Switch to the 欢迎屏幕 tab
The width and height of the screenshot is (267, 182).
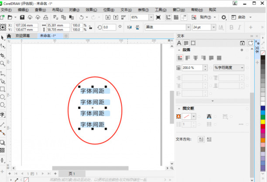click(23, 36)
